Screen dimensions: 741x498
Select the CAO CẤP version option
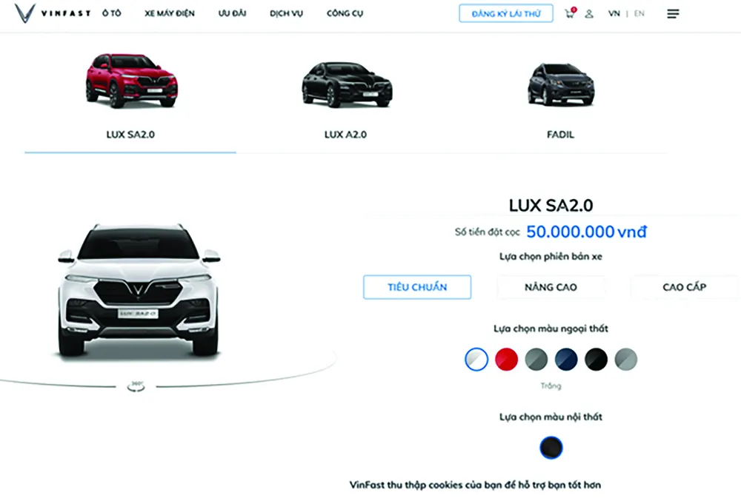click(684, 287)
